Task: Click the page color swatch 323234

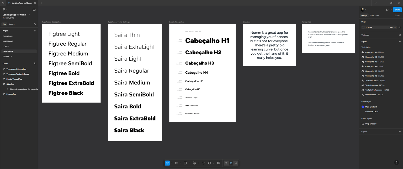Action: (363, 27)
